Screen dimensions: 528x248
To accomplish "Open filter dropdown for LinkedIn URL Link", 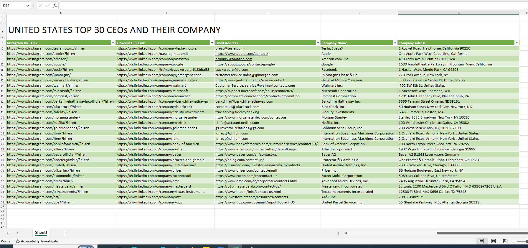I will [212, 43].
